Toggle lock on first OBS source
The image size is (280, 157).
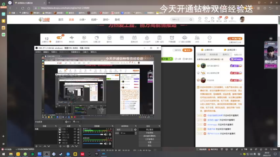pyautogui.click(x=78, y=129)
